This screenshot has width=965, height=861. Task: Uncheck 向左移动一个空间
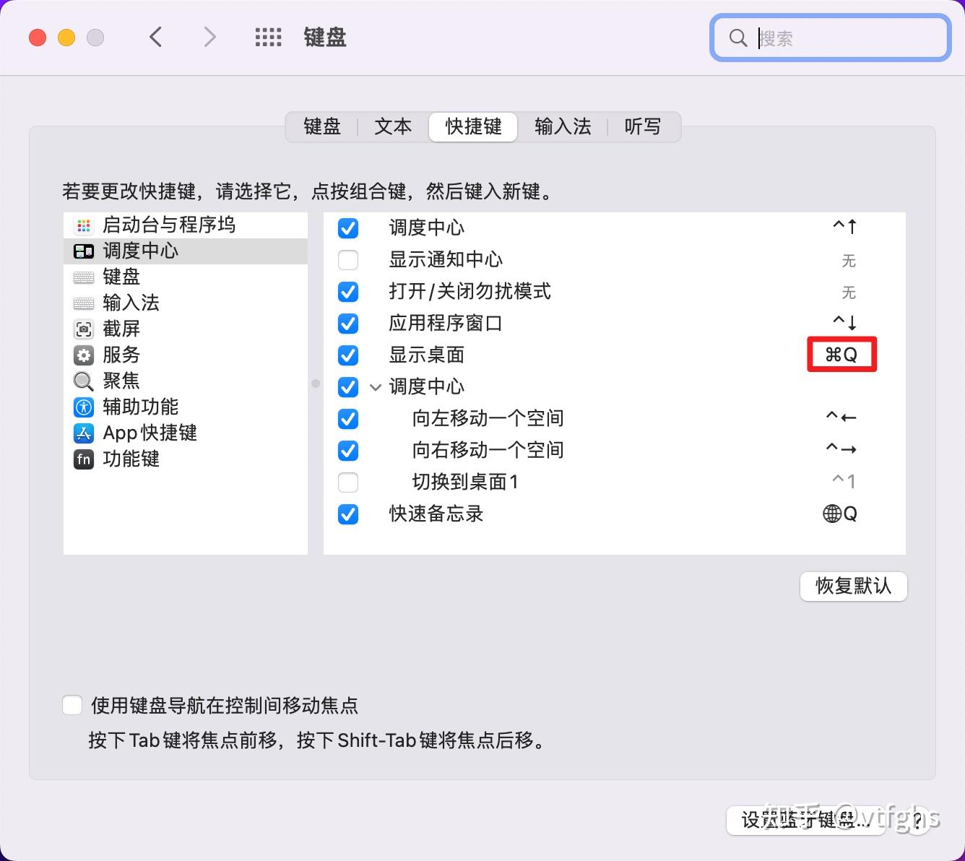[x=348, y=419]
